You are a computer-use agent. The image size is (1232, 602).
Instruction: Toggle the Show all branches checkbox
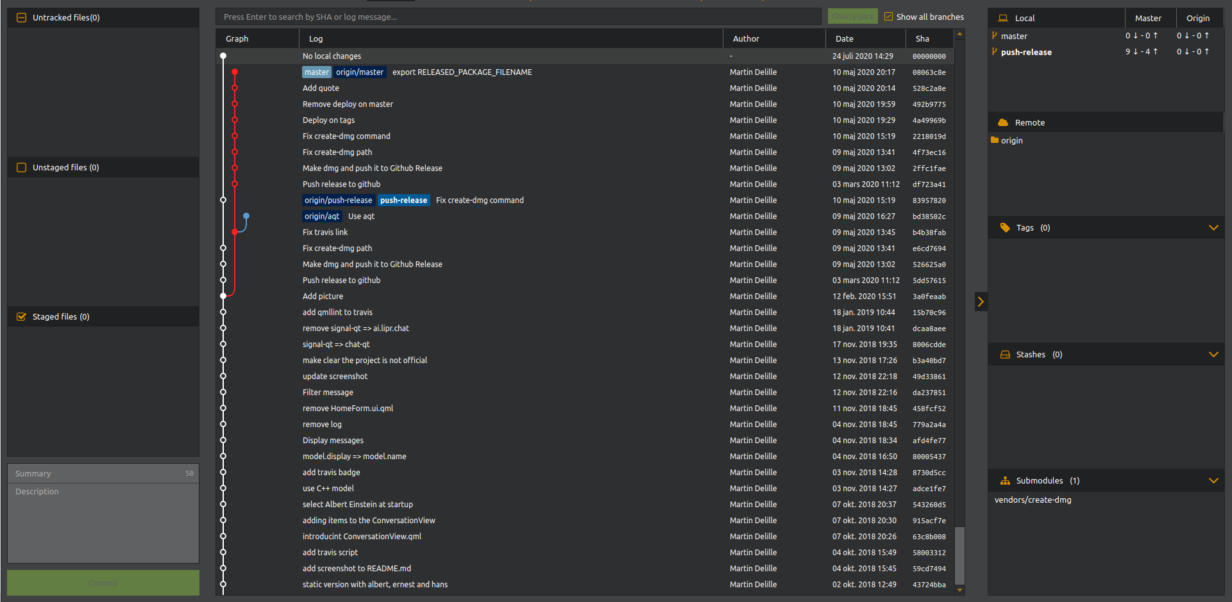[888, 17]
